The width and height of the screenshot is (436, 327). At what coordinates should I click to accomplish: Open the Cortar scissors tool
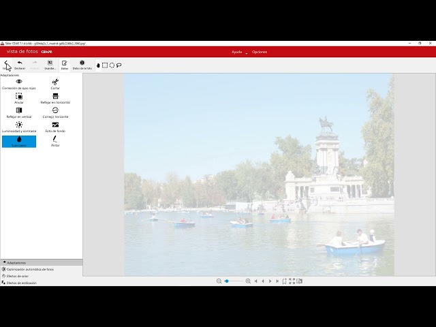pyautogui.click(x=55, y=84)
